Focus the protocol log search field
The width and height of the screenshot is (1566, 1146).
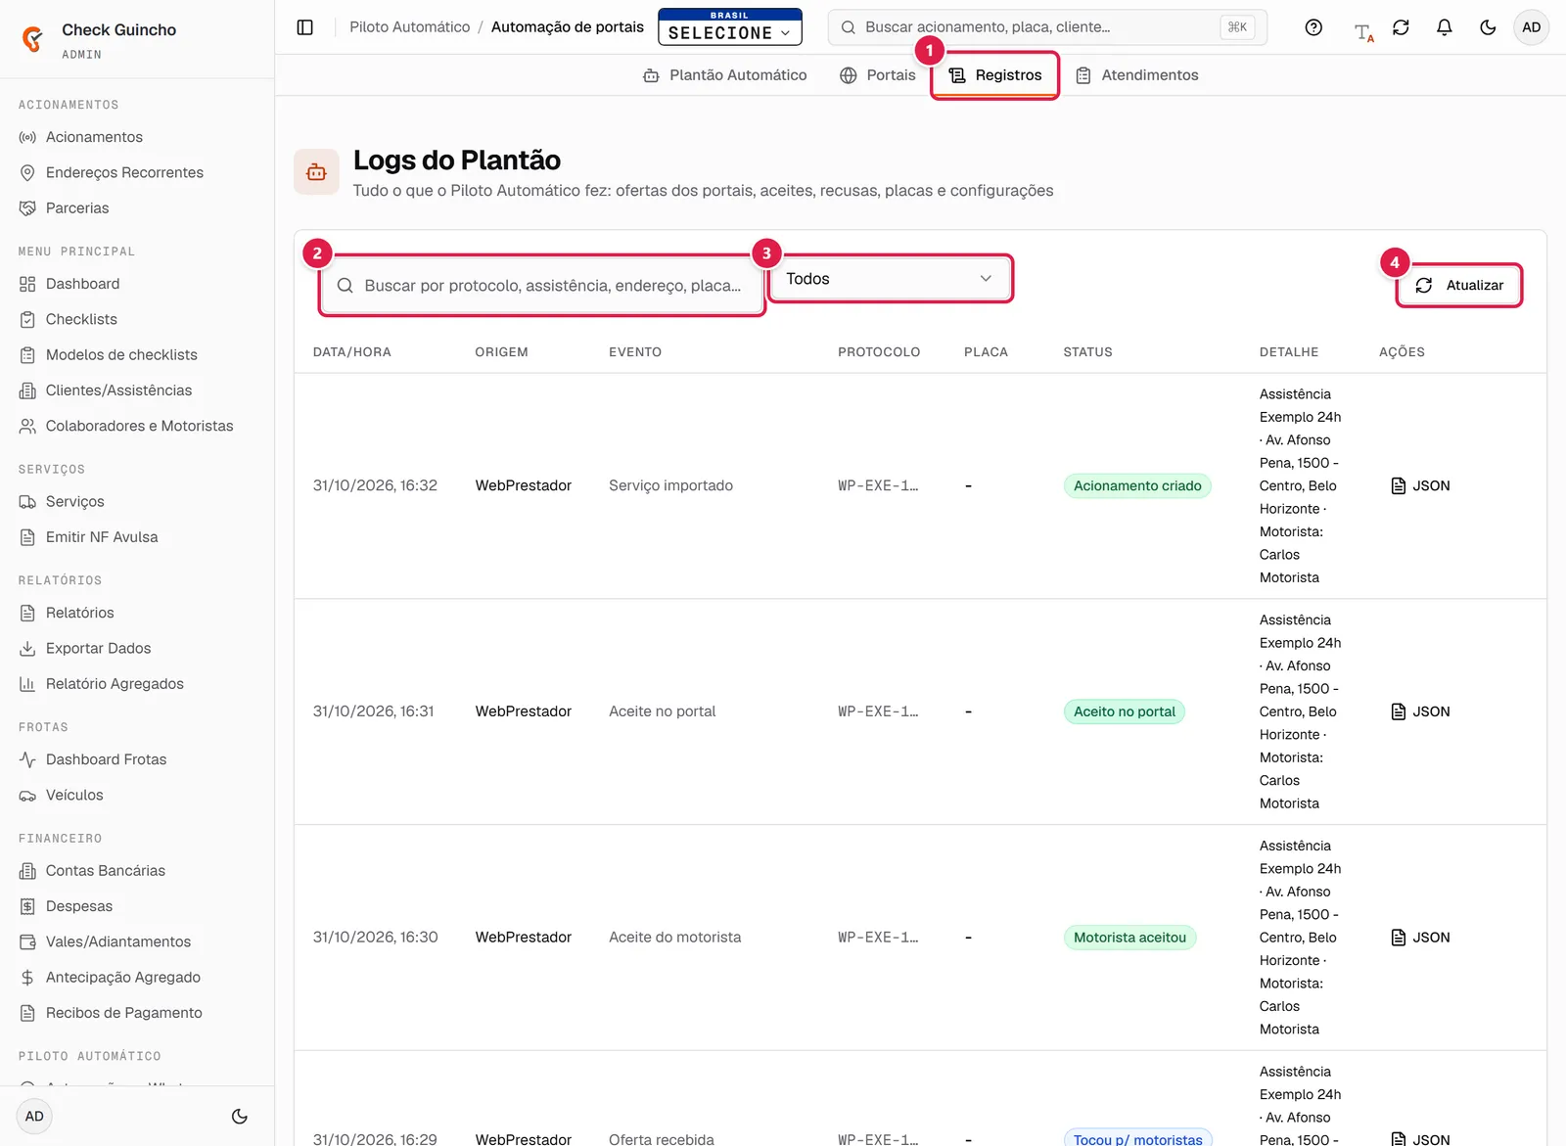[x=542, y=286]
